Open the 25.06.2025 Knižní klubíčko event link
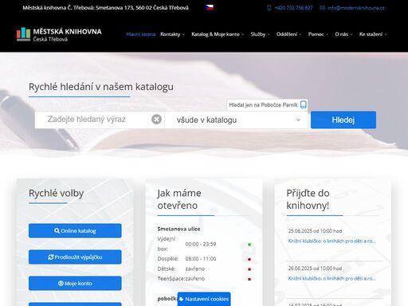The width and height of the screenshot is (408, 306). (331, 241)
